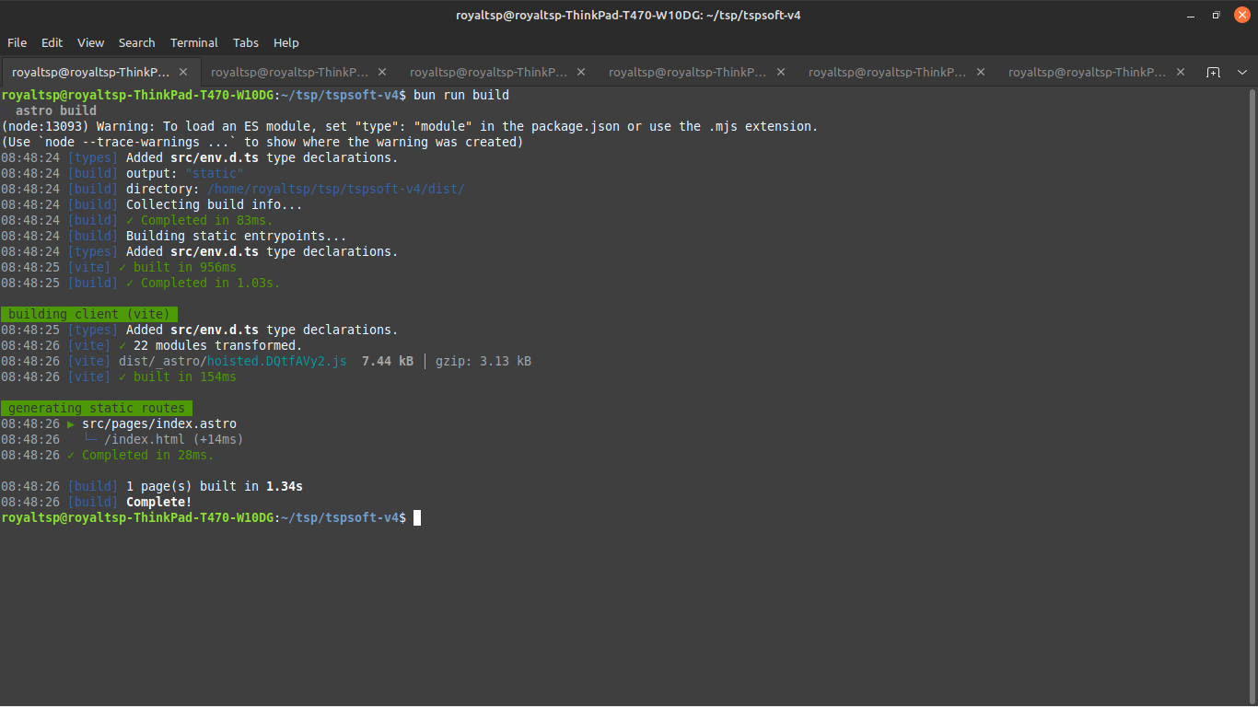
Task: Click the 'gzip: 3.13 kB' value
Action: coord(483,361)
